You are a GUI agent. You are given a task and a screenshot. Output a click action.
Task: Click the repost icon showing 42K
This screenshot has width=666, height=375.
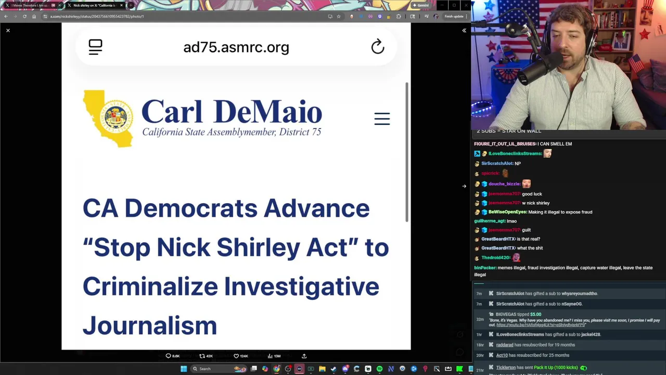click(x=206, y=356)
